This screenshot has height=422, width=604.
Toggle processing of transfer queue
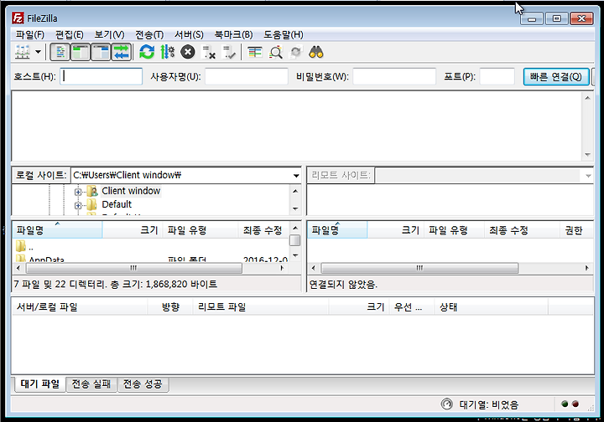pos(168,52)
